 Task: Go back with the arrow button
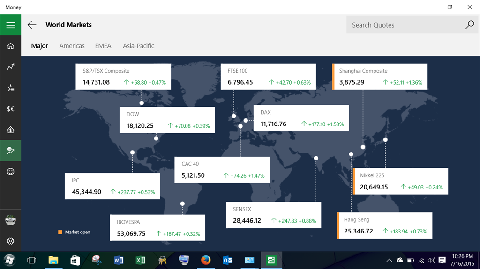32,25
